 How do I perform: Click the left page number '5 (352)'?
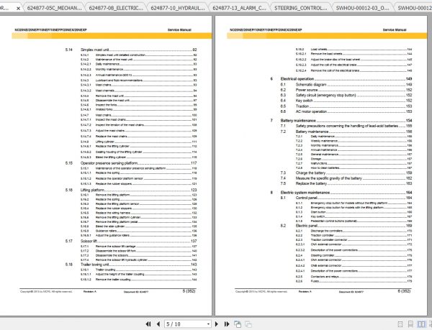coord(189,291)
